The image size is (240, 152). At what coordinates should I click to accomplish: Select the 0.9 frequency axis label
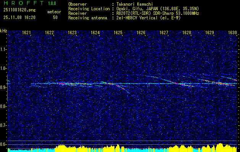tap(3, 87)
